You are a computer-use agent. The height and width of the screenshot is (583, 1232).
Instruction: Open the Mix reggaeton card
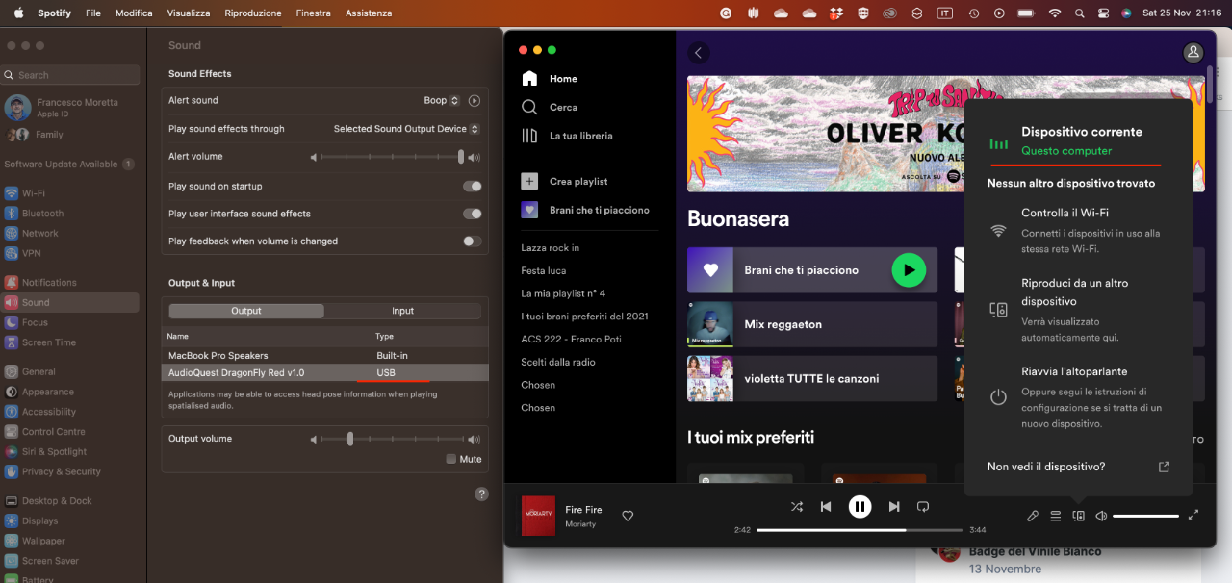pos(812,324)
